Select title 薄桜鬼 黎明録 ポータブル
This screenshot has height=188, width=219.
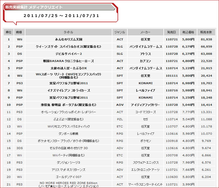pyautogui.click(x=69, y=105)
